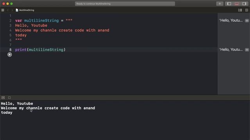Click the 'today' line in editor
Viewport: 250px width, 140px height.
pos(21,35)
